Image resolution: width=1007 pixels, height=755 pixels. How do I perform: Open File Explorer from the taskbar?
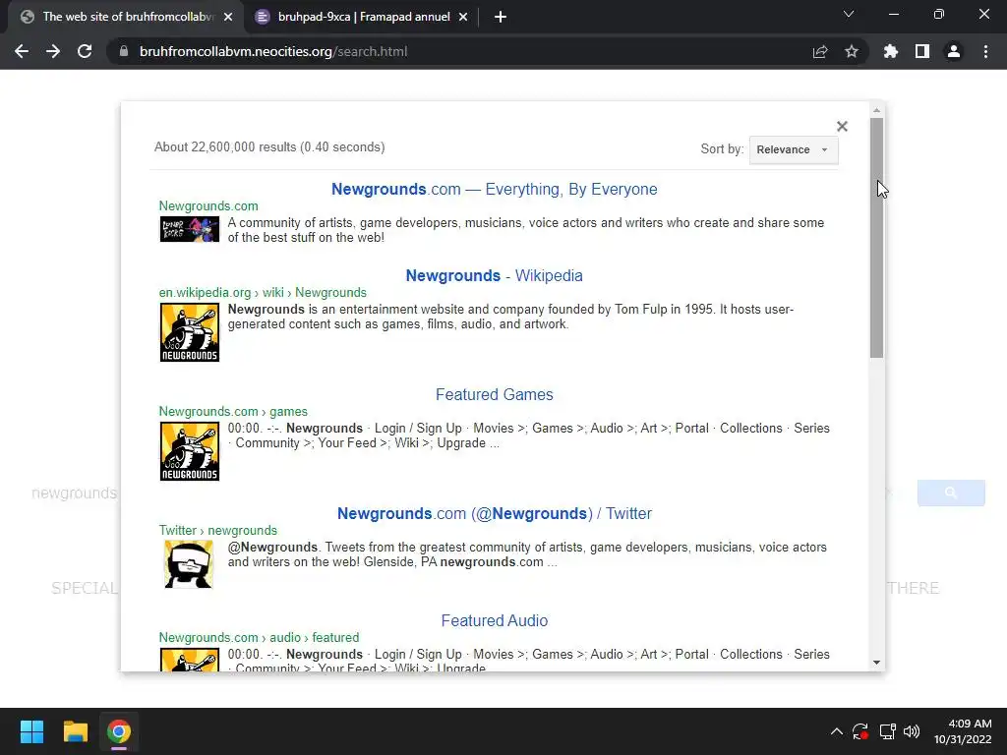coord(75,731)
